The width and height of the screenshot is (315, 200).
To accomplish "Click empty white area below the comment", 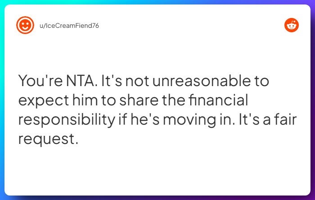I will pyautogui.click(x=157, y=170).
